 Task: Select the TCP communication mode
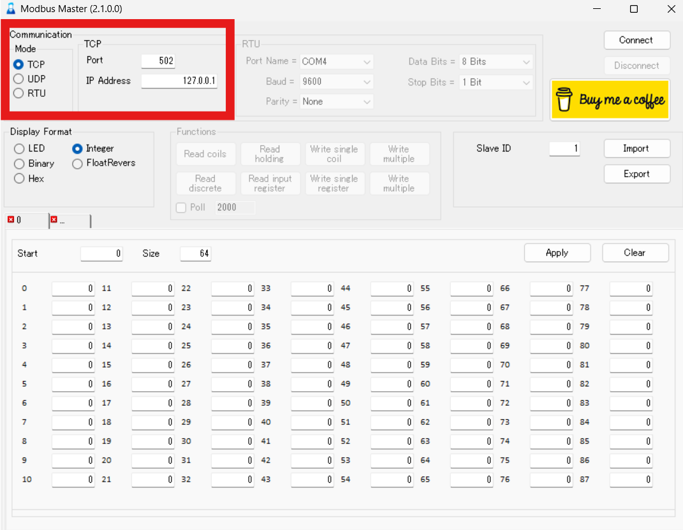coord(18,64)
